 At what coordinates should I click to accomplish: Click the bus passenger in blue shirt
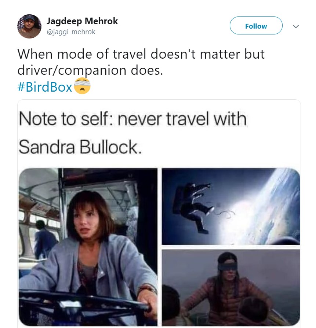point(45,239)
